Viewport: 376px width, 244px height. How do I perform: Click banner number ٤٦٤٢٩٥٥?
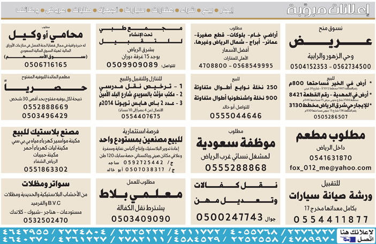pos(25,232)
